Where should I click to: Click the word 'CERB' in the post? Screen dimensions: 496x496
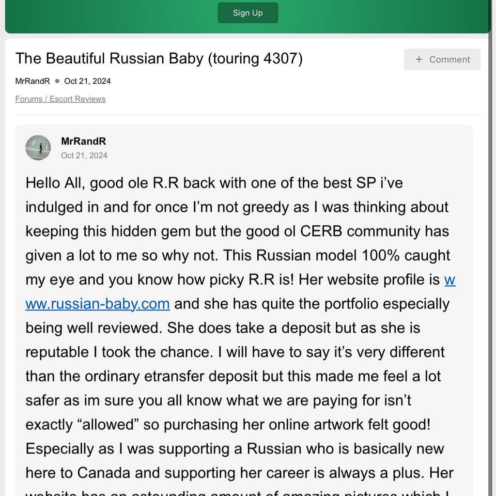coord(321,231)
